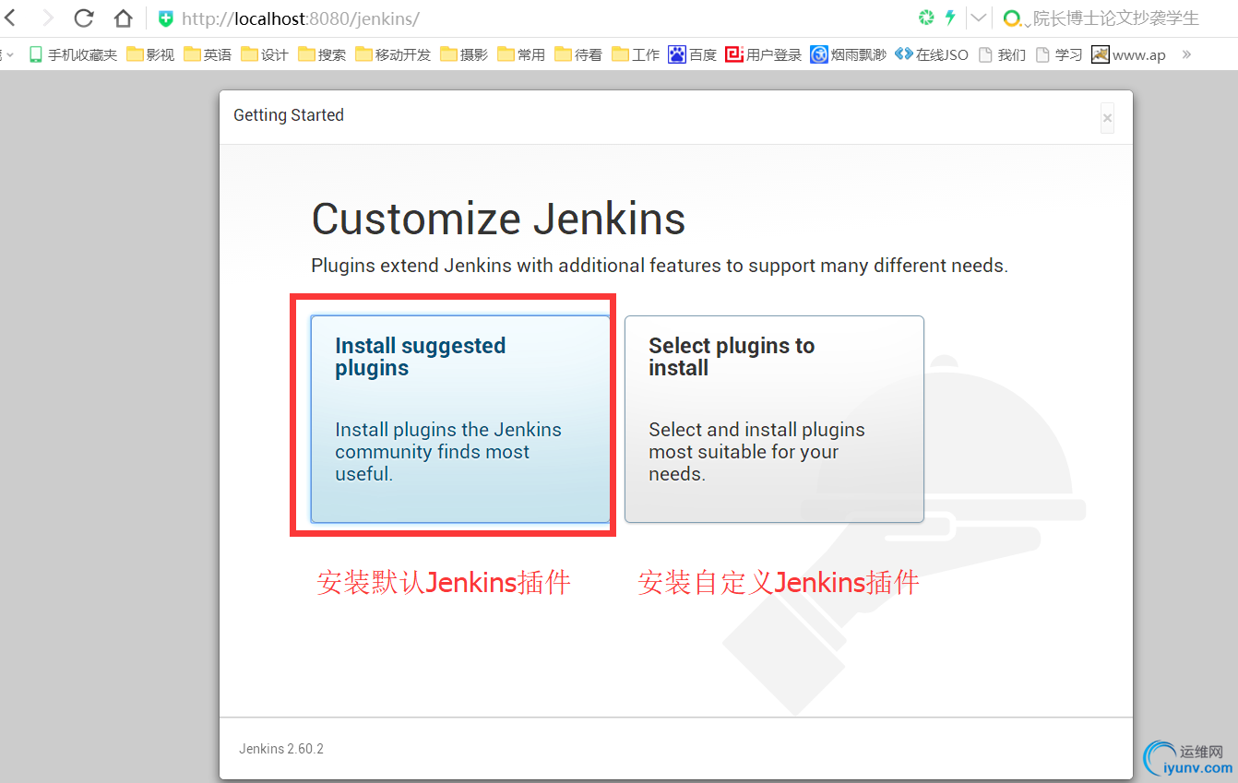Go back to the previous page
Image resolution: width=1238 pixels, height=783 pixels.
[x=11, y=18]
